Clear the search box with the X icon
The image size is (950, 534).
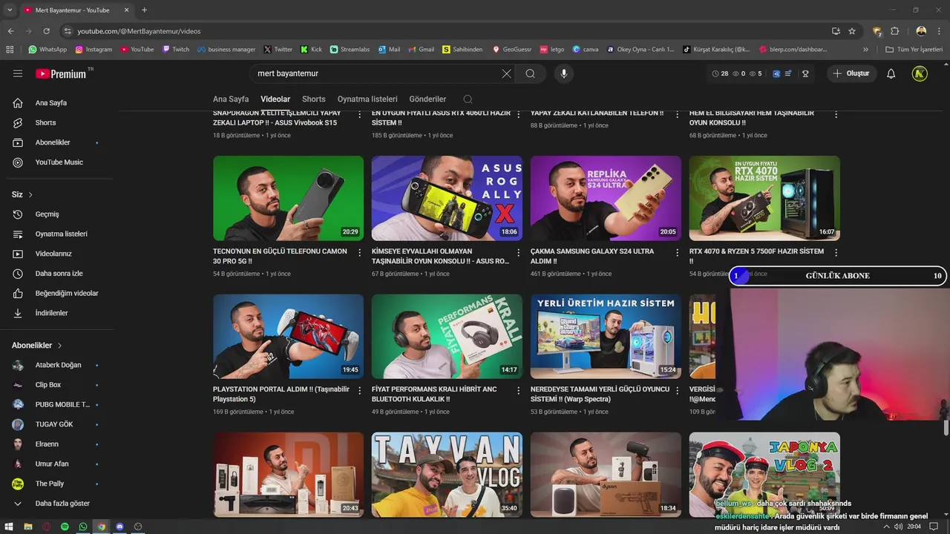(506, 73)
